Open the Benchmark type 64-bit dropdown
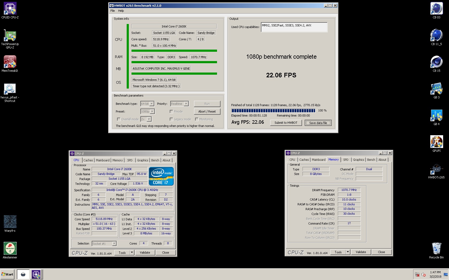 [147, 104]
